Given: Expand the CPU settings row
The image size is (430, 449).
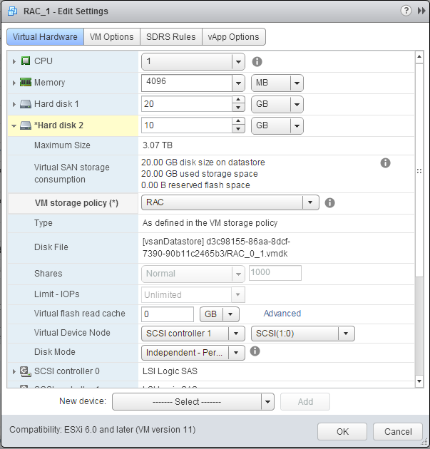Looking at the screenshot, I should [x=14, y=61].
